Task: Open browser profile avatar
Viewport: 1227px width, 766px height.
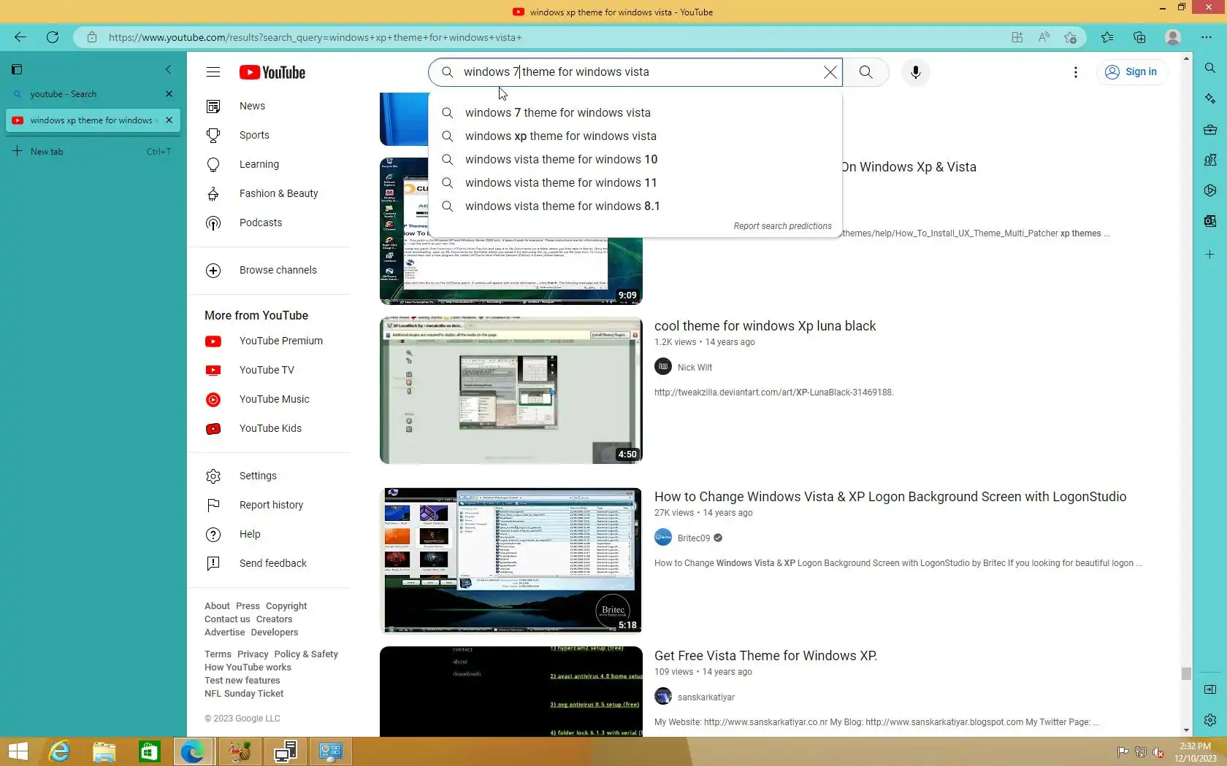Action: point(1173,37)
